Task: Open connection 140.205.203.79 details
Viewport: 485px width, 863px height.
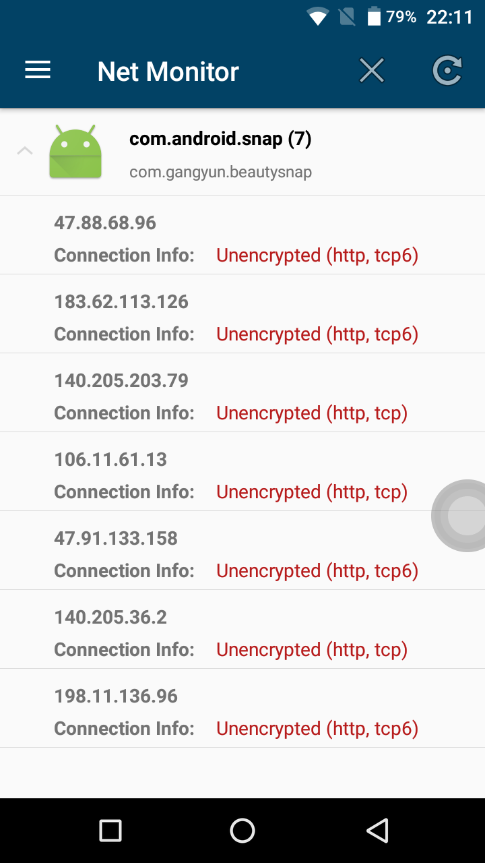Action: point(243,393)
